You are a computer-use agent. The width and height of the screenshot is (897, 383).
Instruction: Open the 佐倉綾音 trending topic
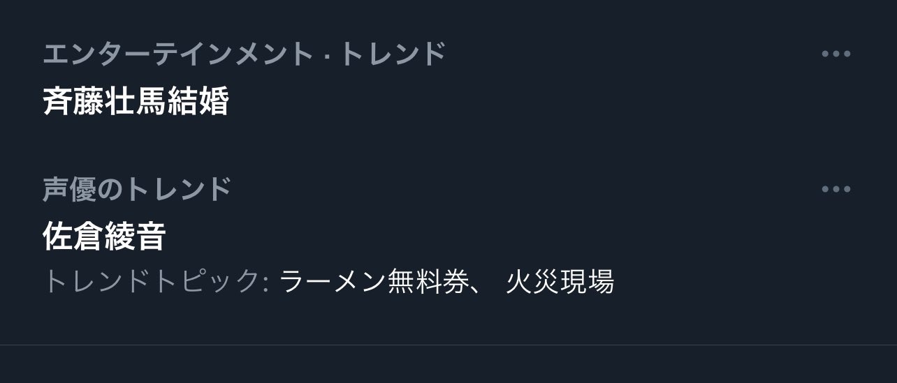pos(104,237)
